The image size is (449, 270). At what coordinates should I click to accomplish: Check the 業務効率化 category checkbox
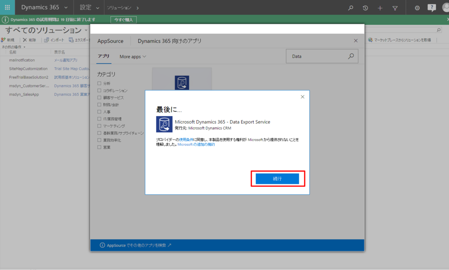point(99,140)
